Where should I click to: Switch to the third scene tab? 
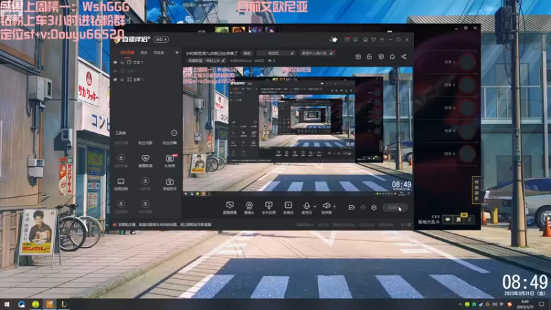[159, 53]
